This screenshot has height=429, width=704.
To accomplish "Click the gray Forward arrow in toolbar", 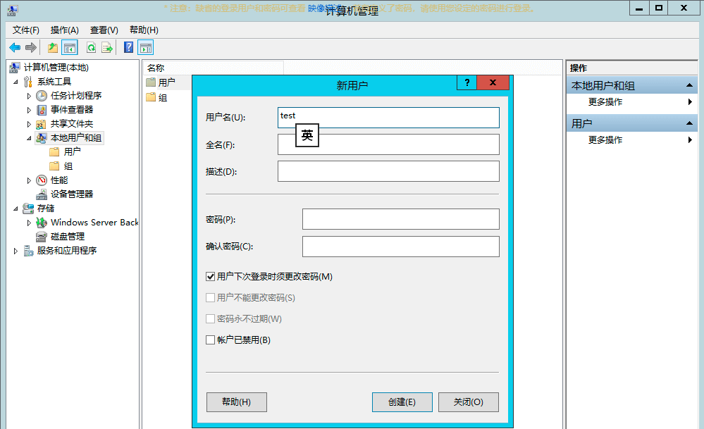I will (x=30, y=47).
